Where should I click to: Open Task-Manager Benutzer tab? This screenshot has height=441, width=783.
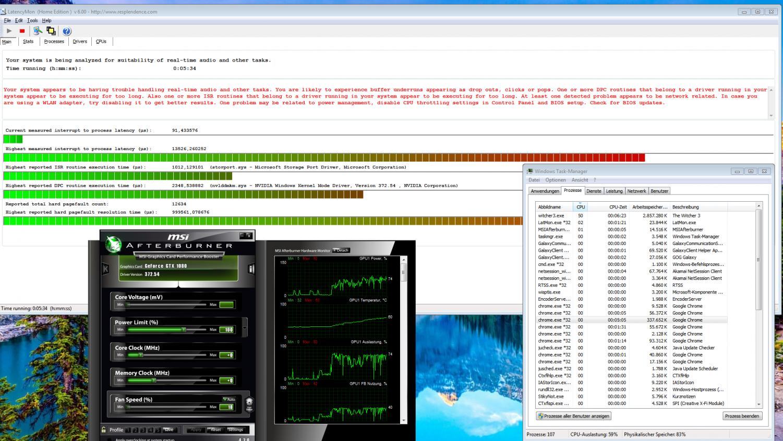point(659,191)
